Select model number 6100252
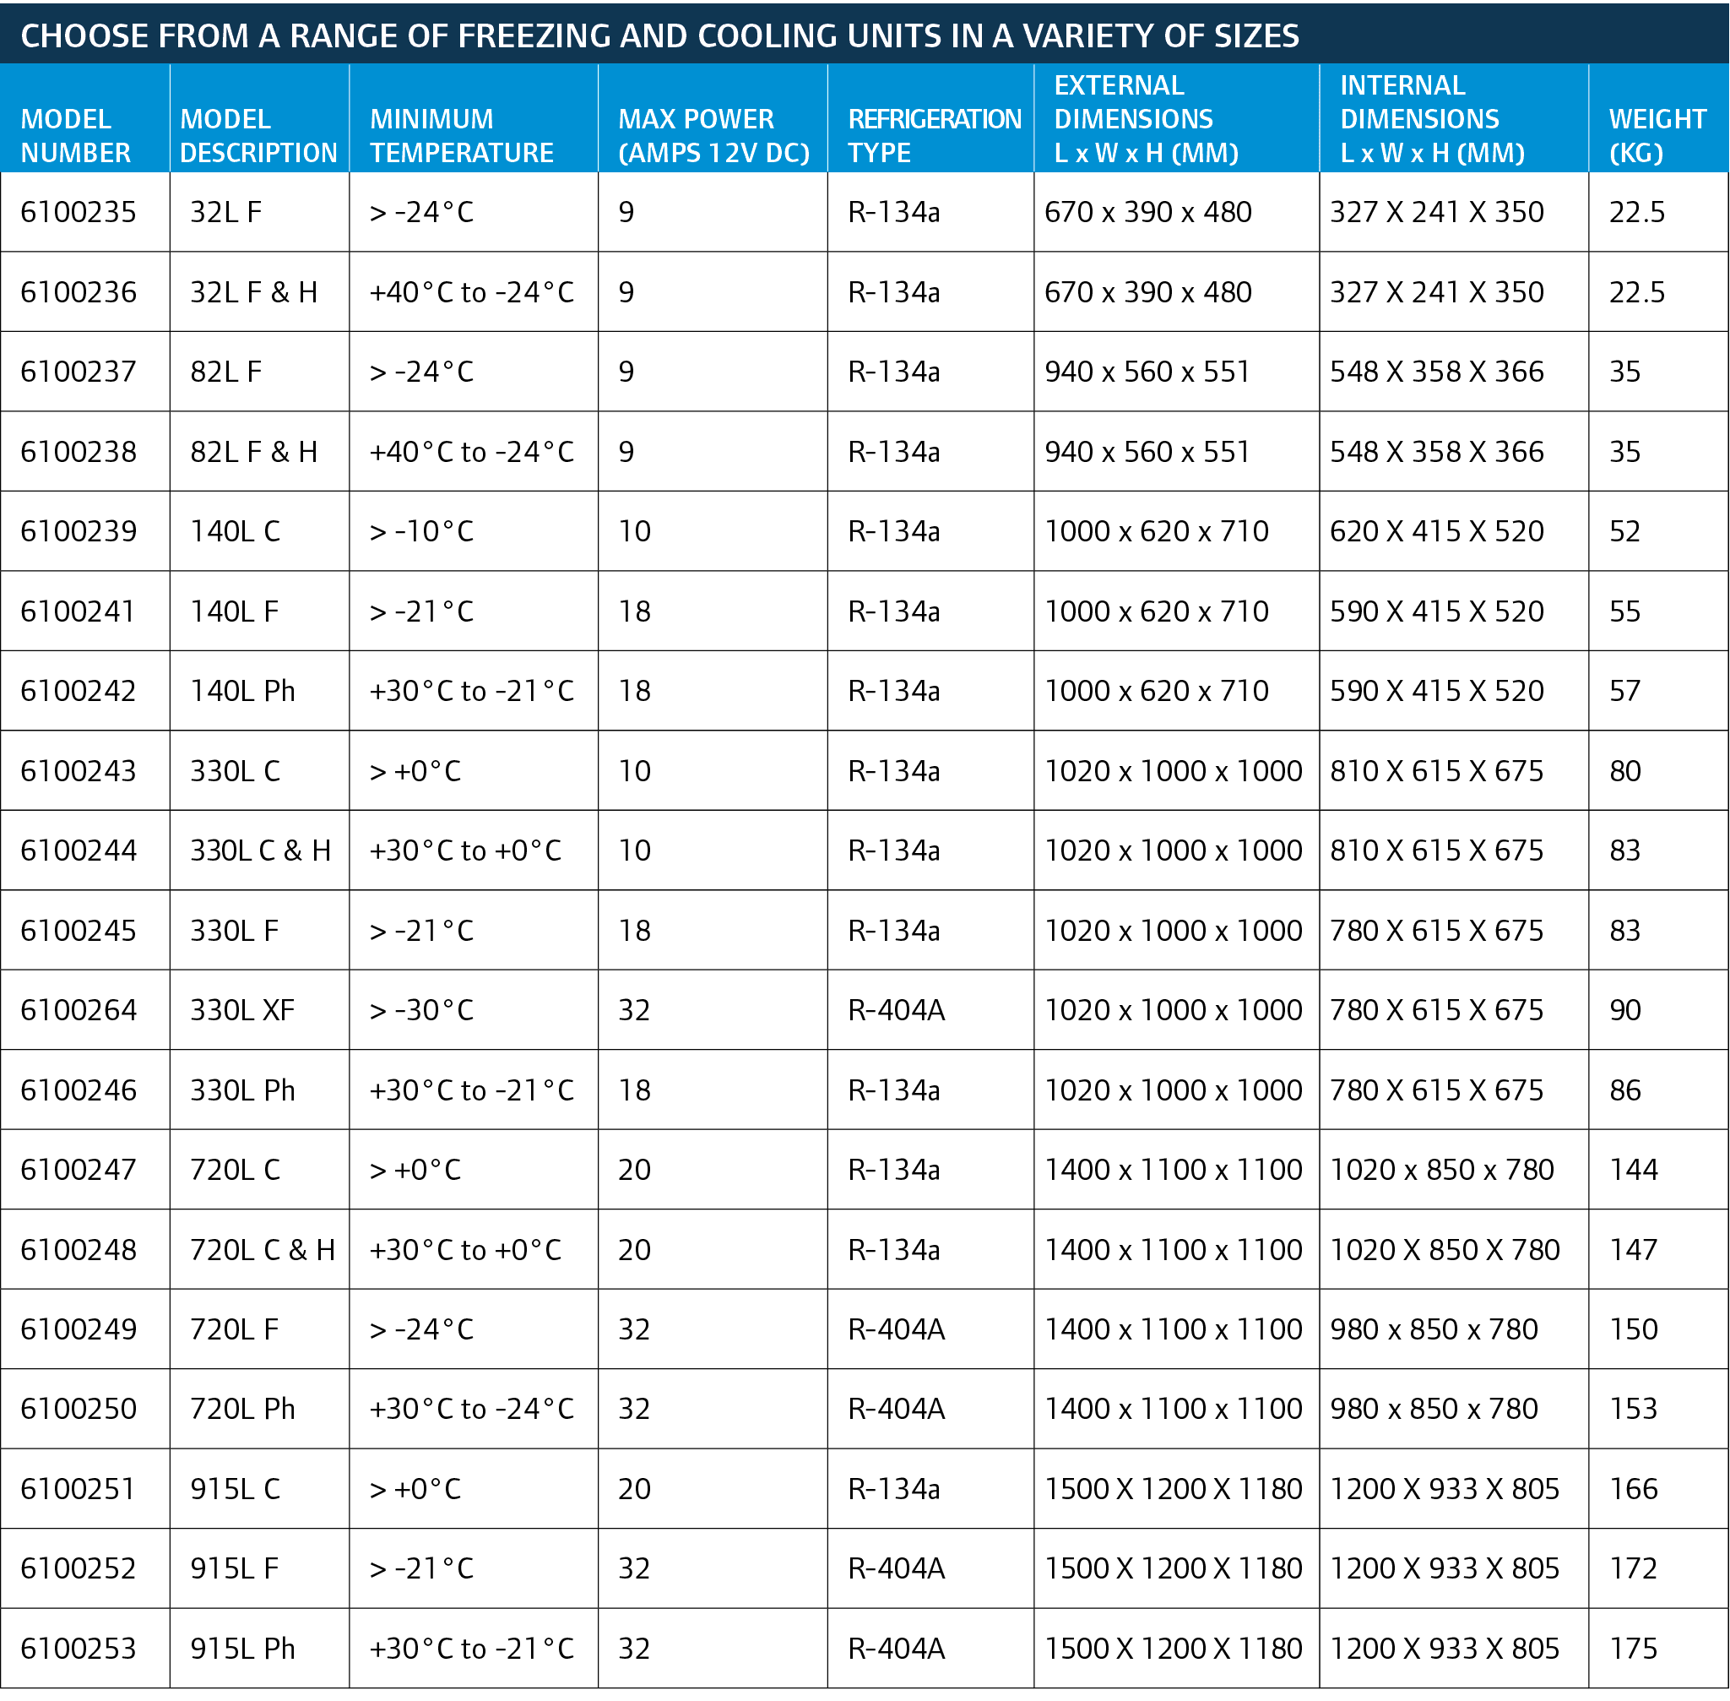1730x1701 pixels. point(79,1568)
